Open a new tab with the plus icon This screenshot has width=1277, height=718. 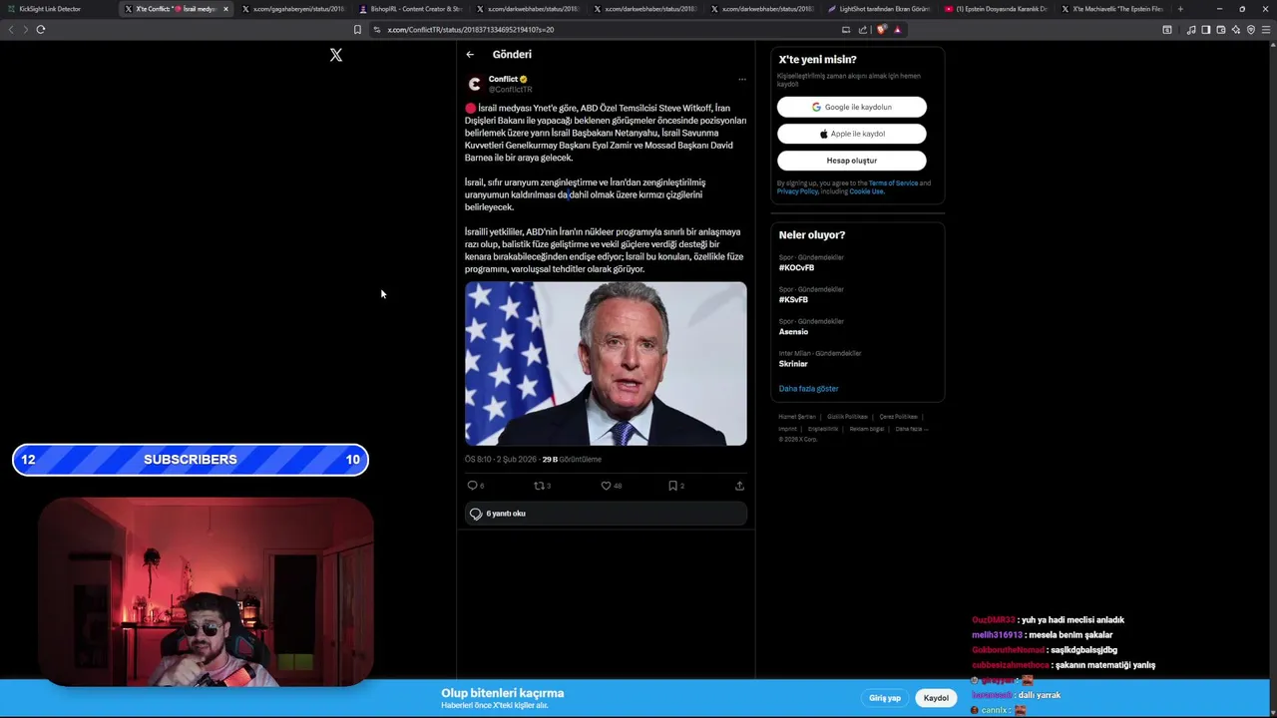[1180, 9]
